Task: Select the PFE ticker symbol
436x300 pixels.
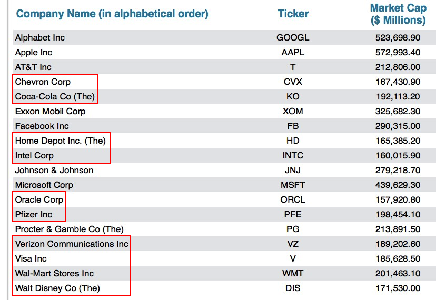Action: tap(293, 215)
